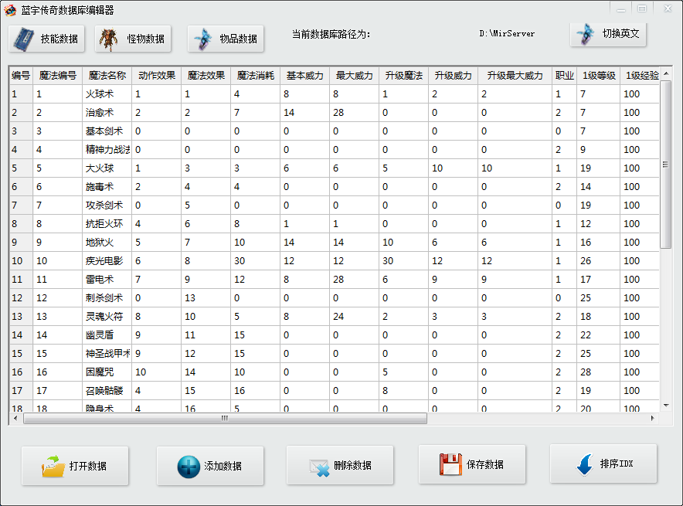Click the 1级等级 column header
Viewport: 683px width, 506px height.
tap(599, 76)
